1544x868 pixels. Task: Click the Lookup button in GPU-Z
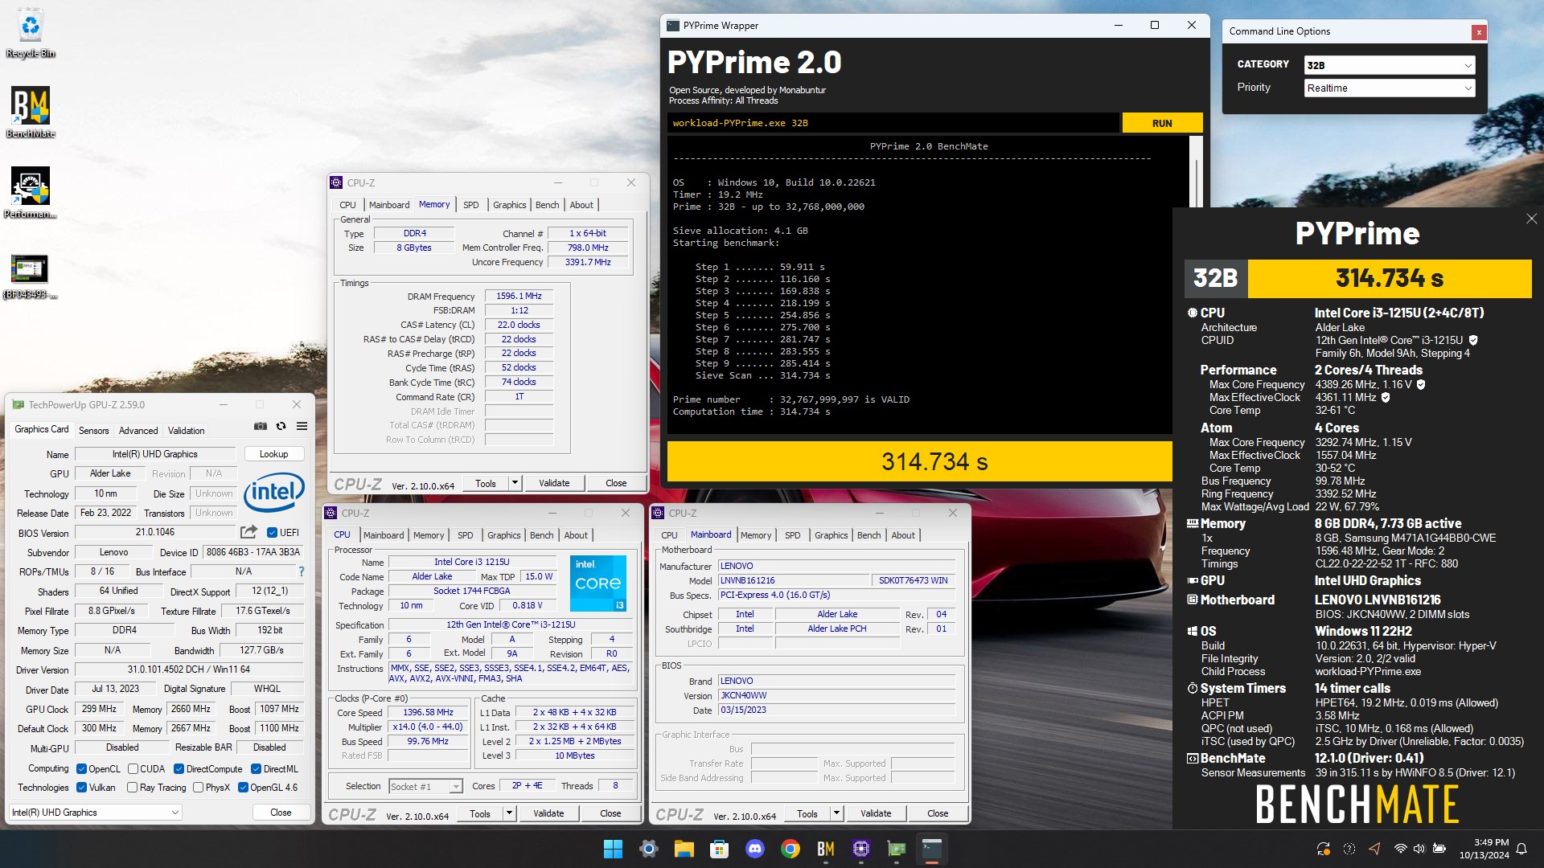274,454
